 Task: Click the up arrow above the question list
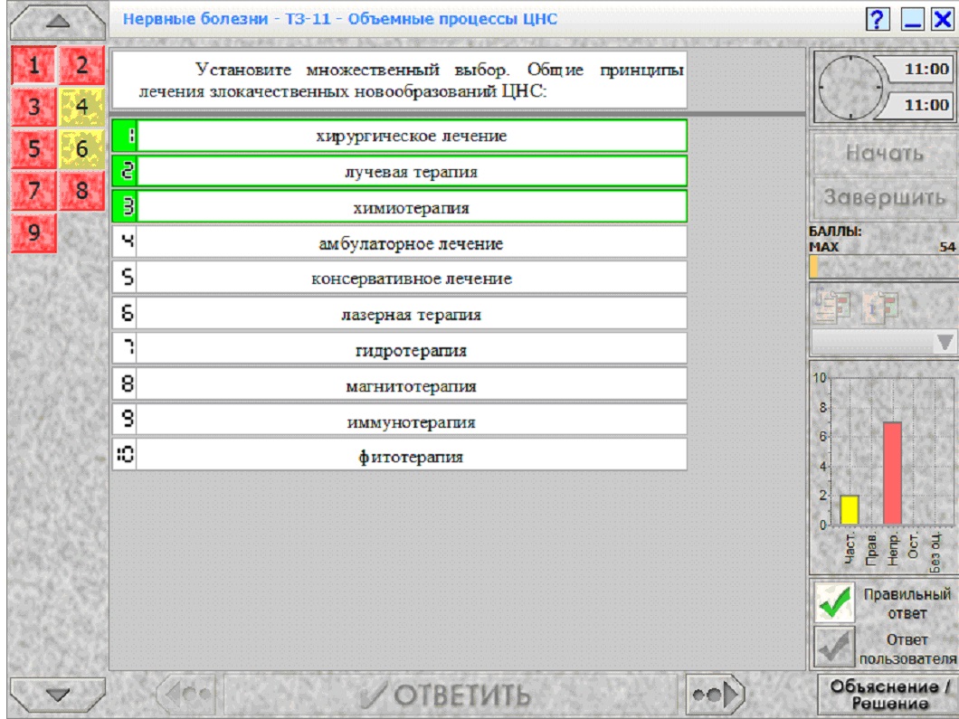[x=58, y=23]
